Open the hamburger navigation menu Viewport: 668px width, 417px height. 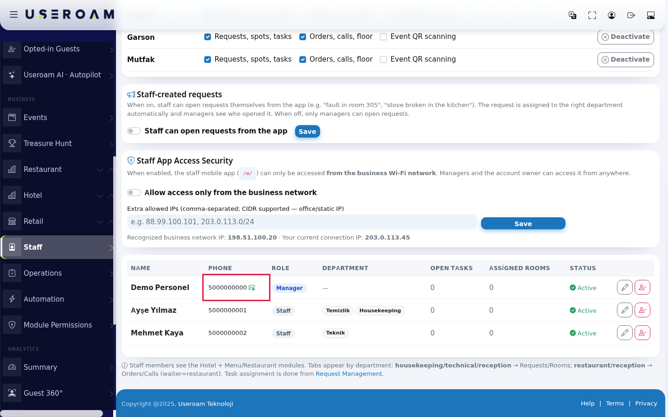click(x=14, y=14)
